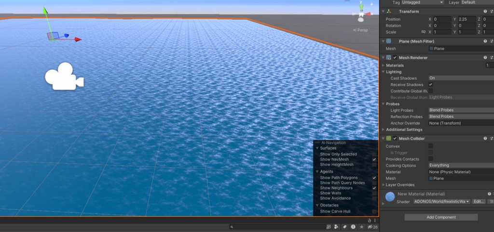The width and height of the screenshot is (494, 232).
Task: Enable Show HeightMesh checkbox
Action: point(374,165)
